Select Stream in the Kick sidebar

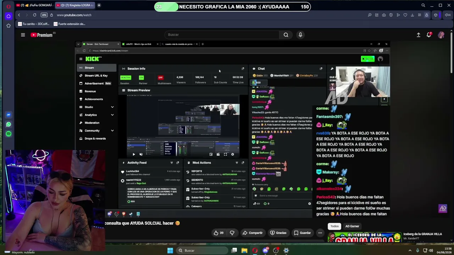pos(96,68)
